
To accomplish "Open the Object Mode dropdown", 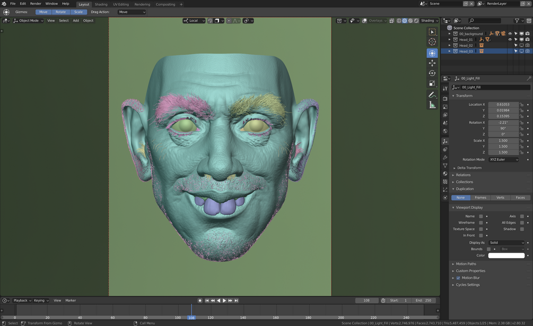I will [x=29, y=21].
